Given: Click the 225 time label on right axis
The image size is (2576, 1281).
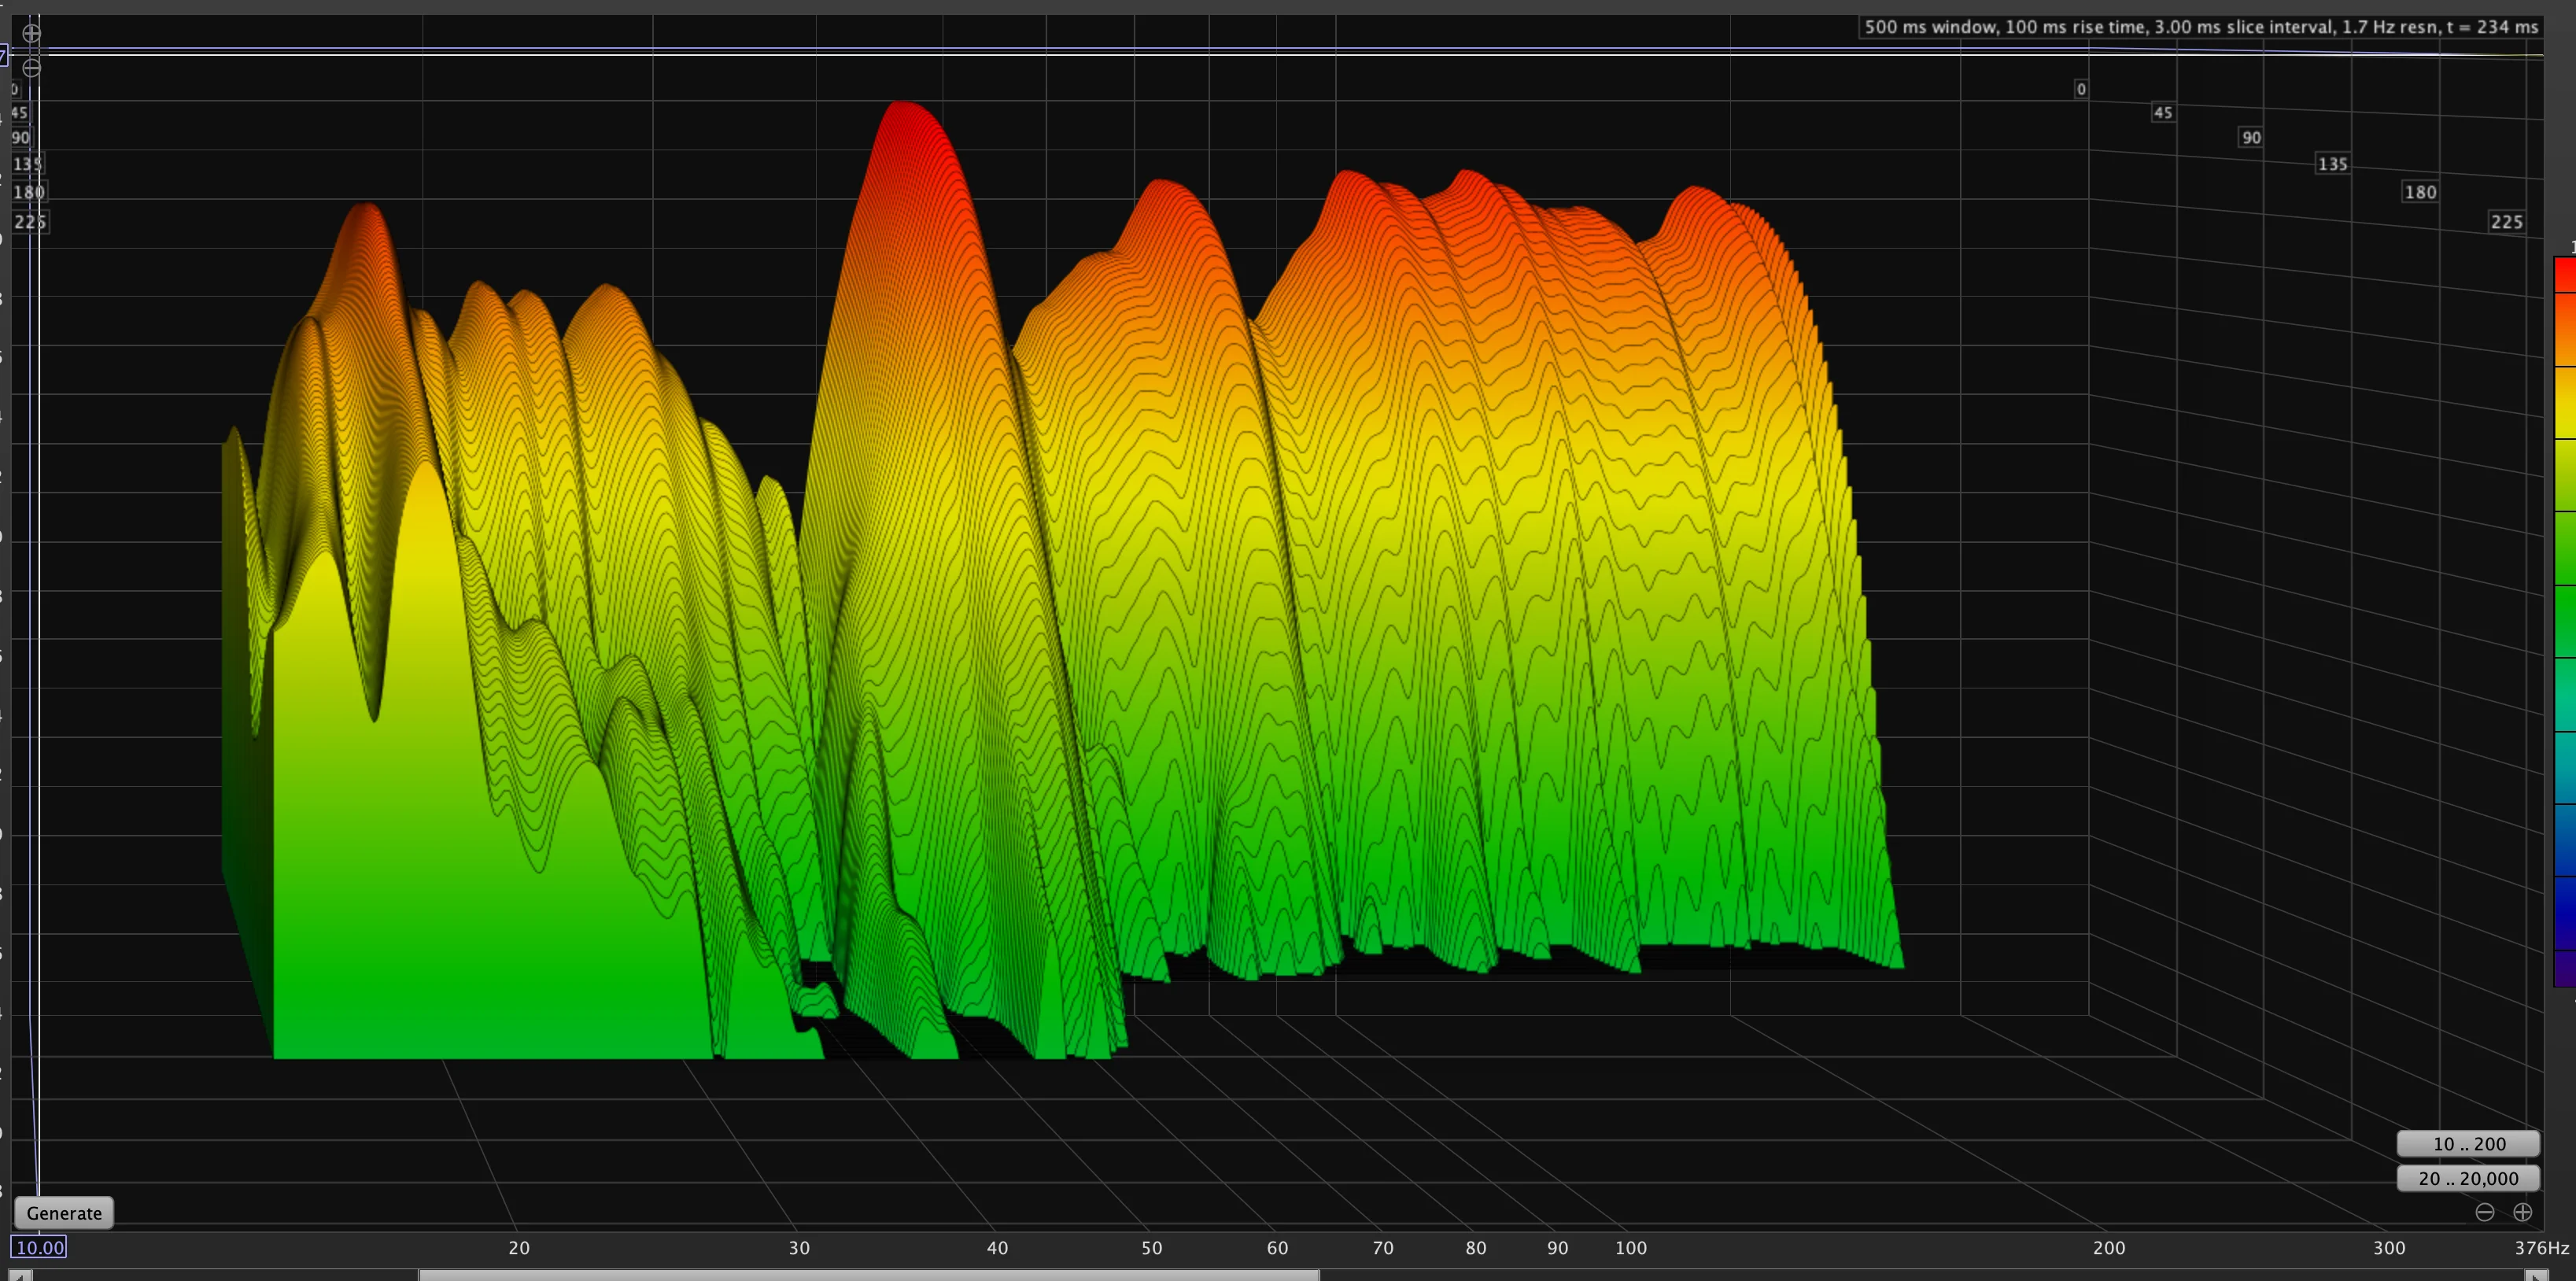Looking at the screenshot, I should tap(2506, 222).
